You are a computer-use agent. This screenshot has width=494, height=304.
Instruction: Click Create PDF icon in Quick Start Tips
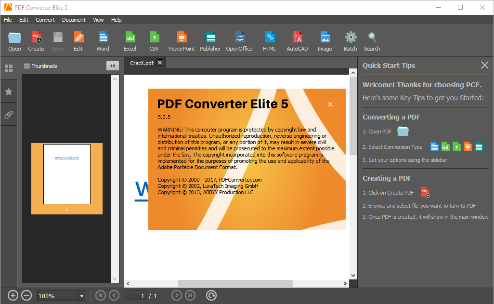coord(425,192)
